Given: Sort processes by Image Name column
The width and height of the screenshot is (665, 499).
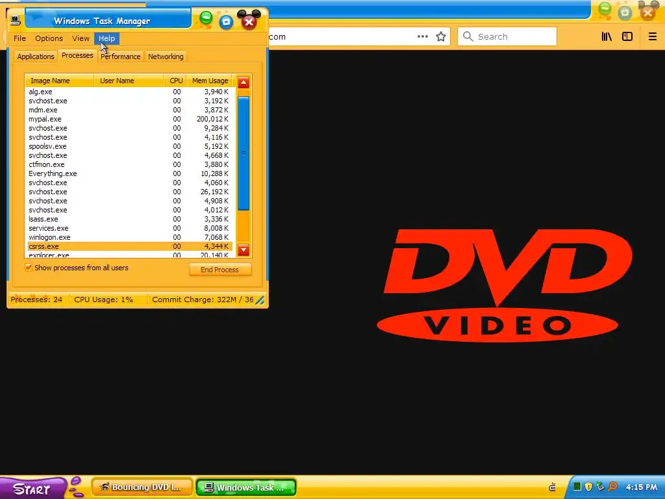Looking at the screenshot, I should click(59, 81).
